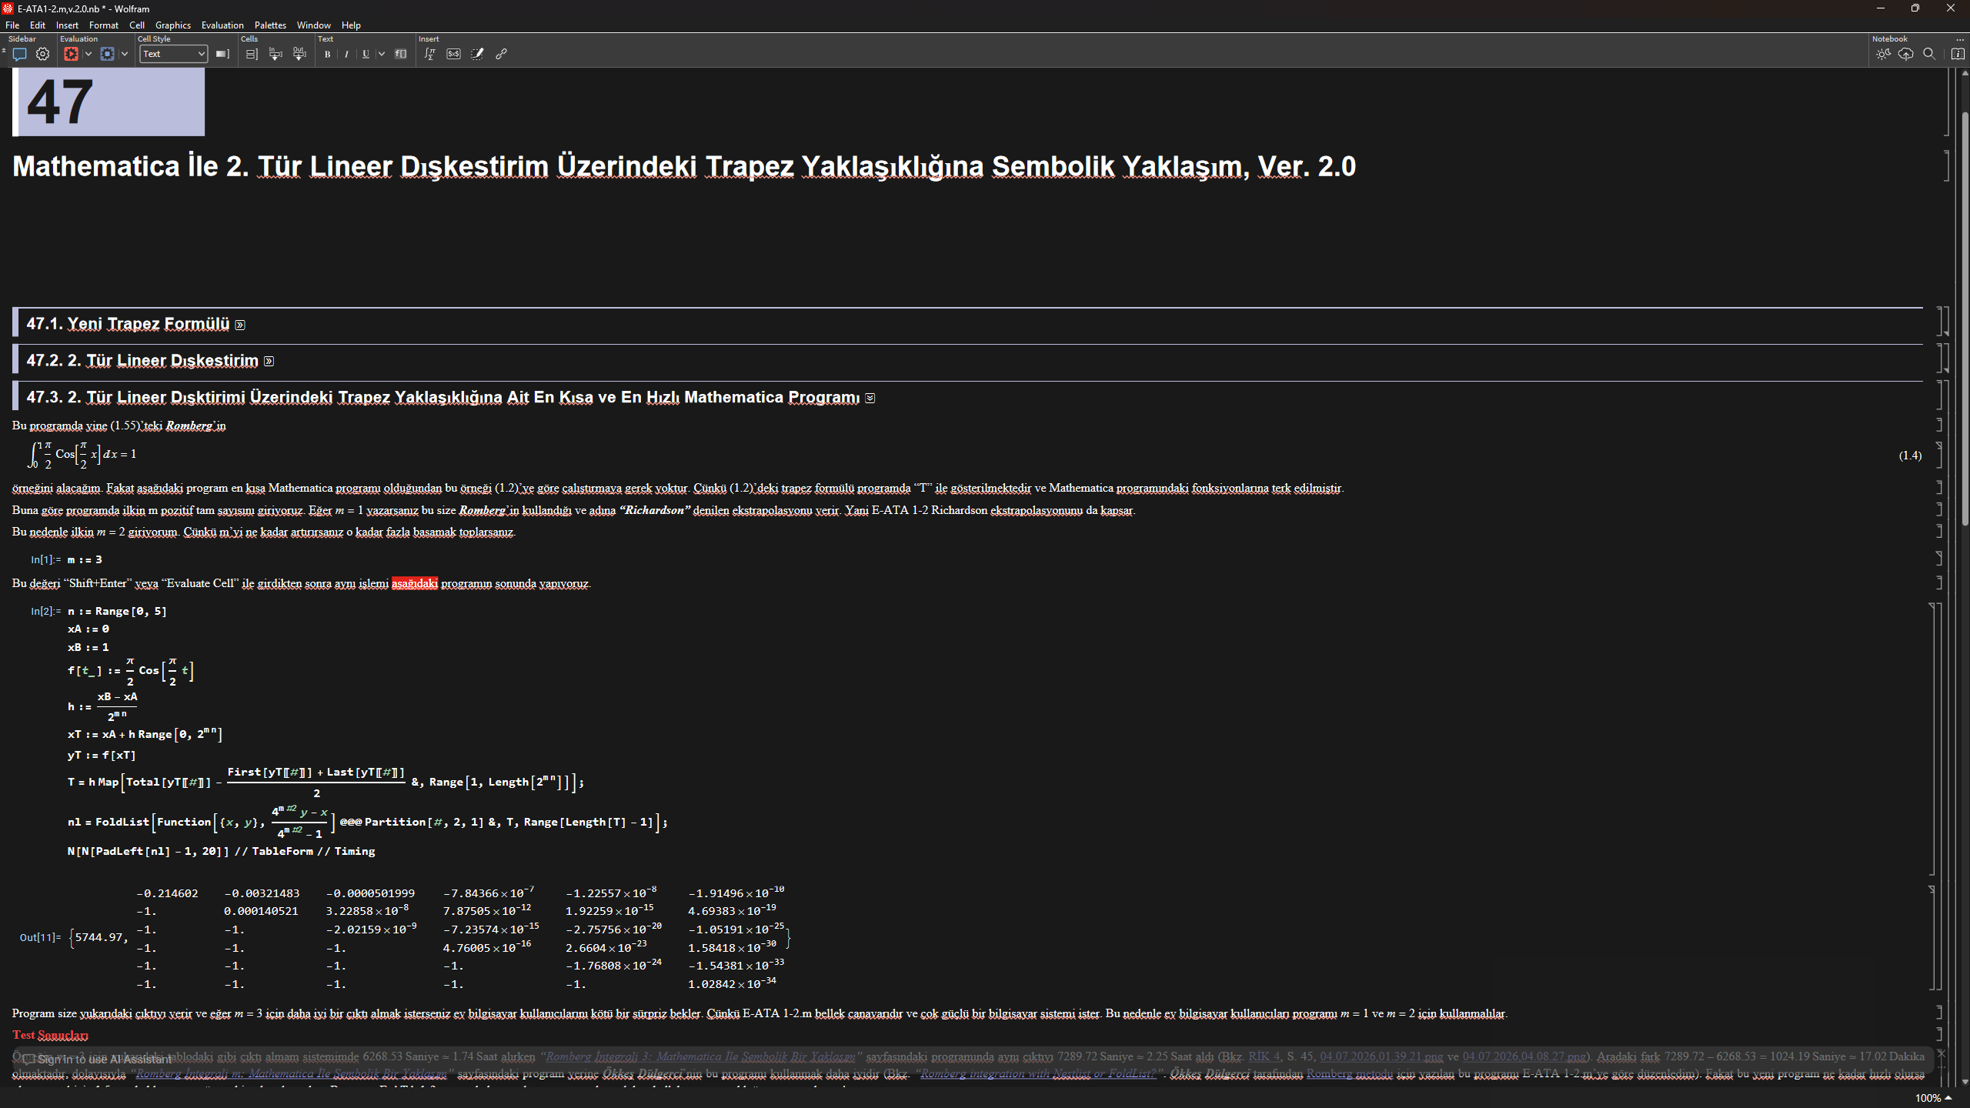1970x1108 pixels.
Task: Collapse section 47.3 disclosure arrow
Action: [870, 398]
